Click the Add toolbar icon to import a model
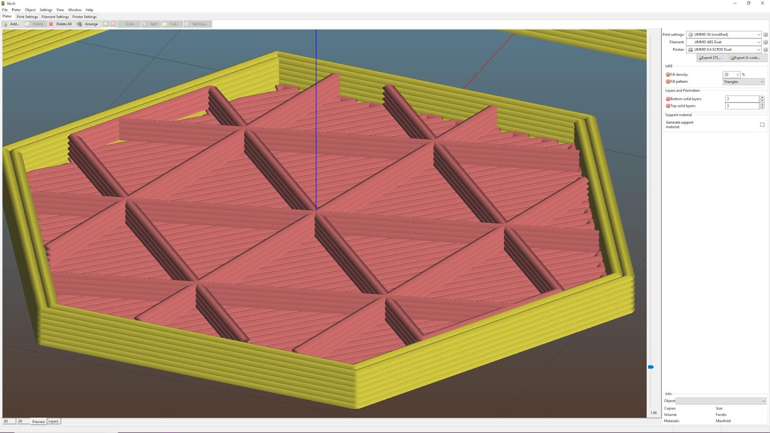This screenshot has height=433, width=770. [x=12, y=24]
